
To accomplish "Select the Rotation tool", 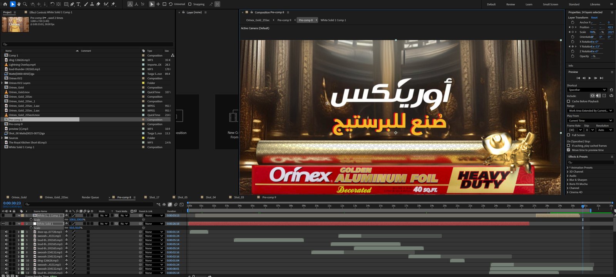I will [x=52, y=4].
